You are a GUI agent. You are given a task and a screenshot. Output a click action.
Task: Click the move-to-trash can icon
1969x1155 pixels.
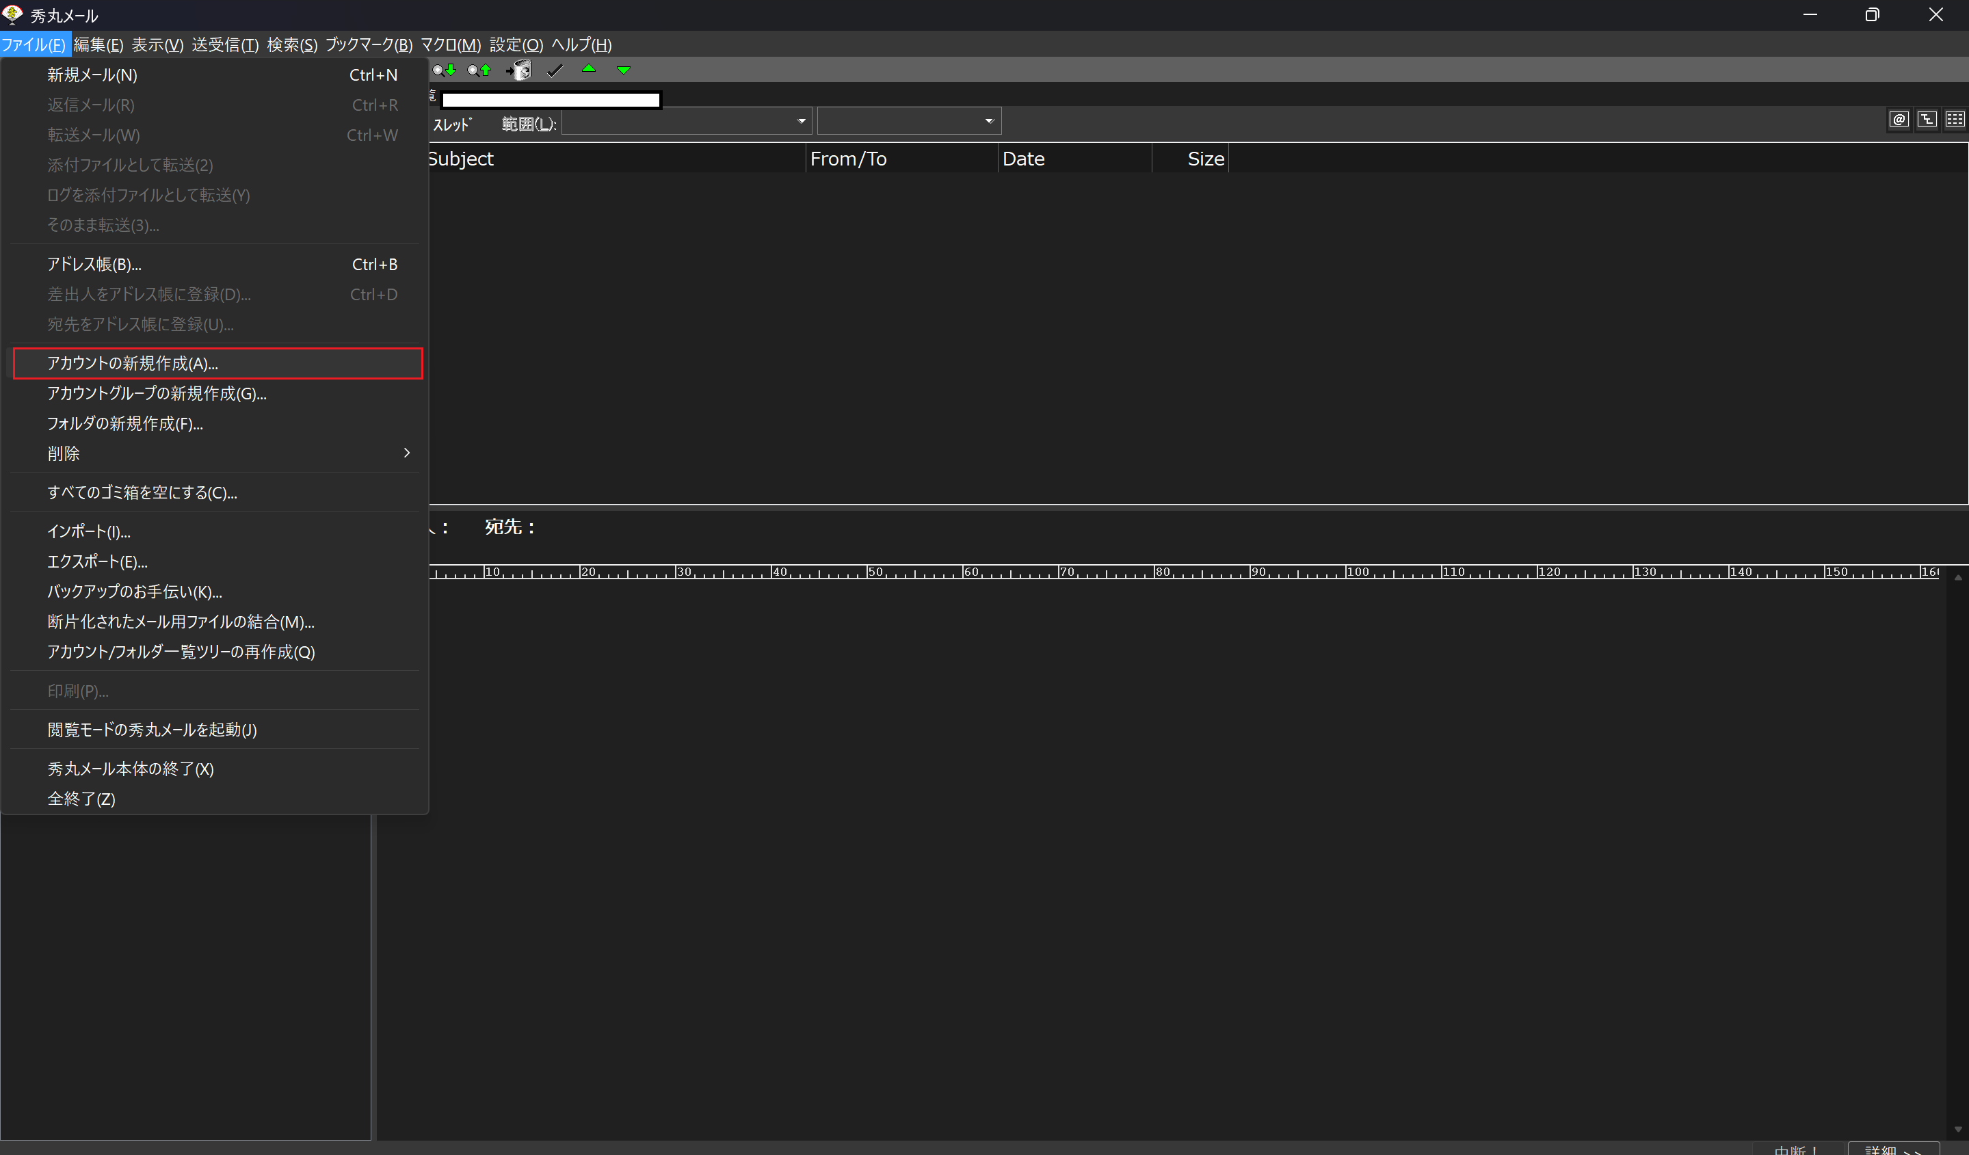(x=519, y=70)
